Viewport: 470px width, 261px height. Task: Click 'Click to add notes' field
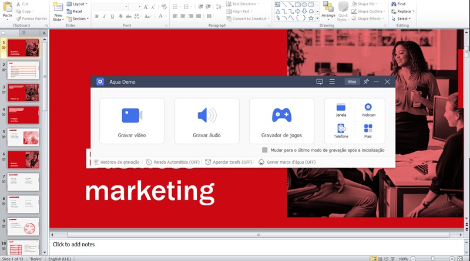[257, 247]
